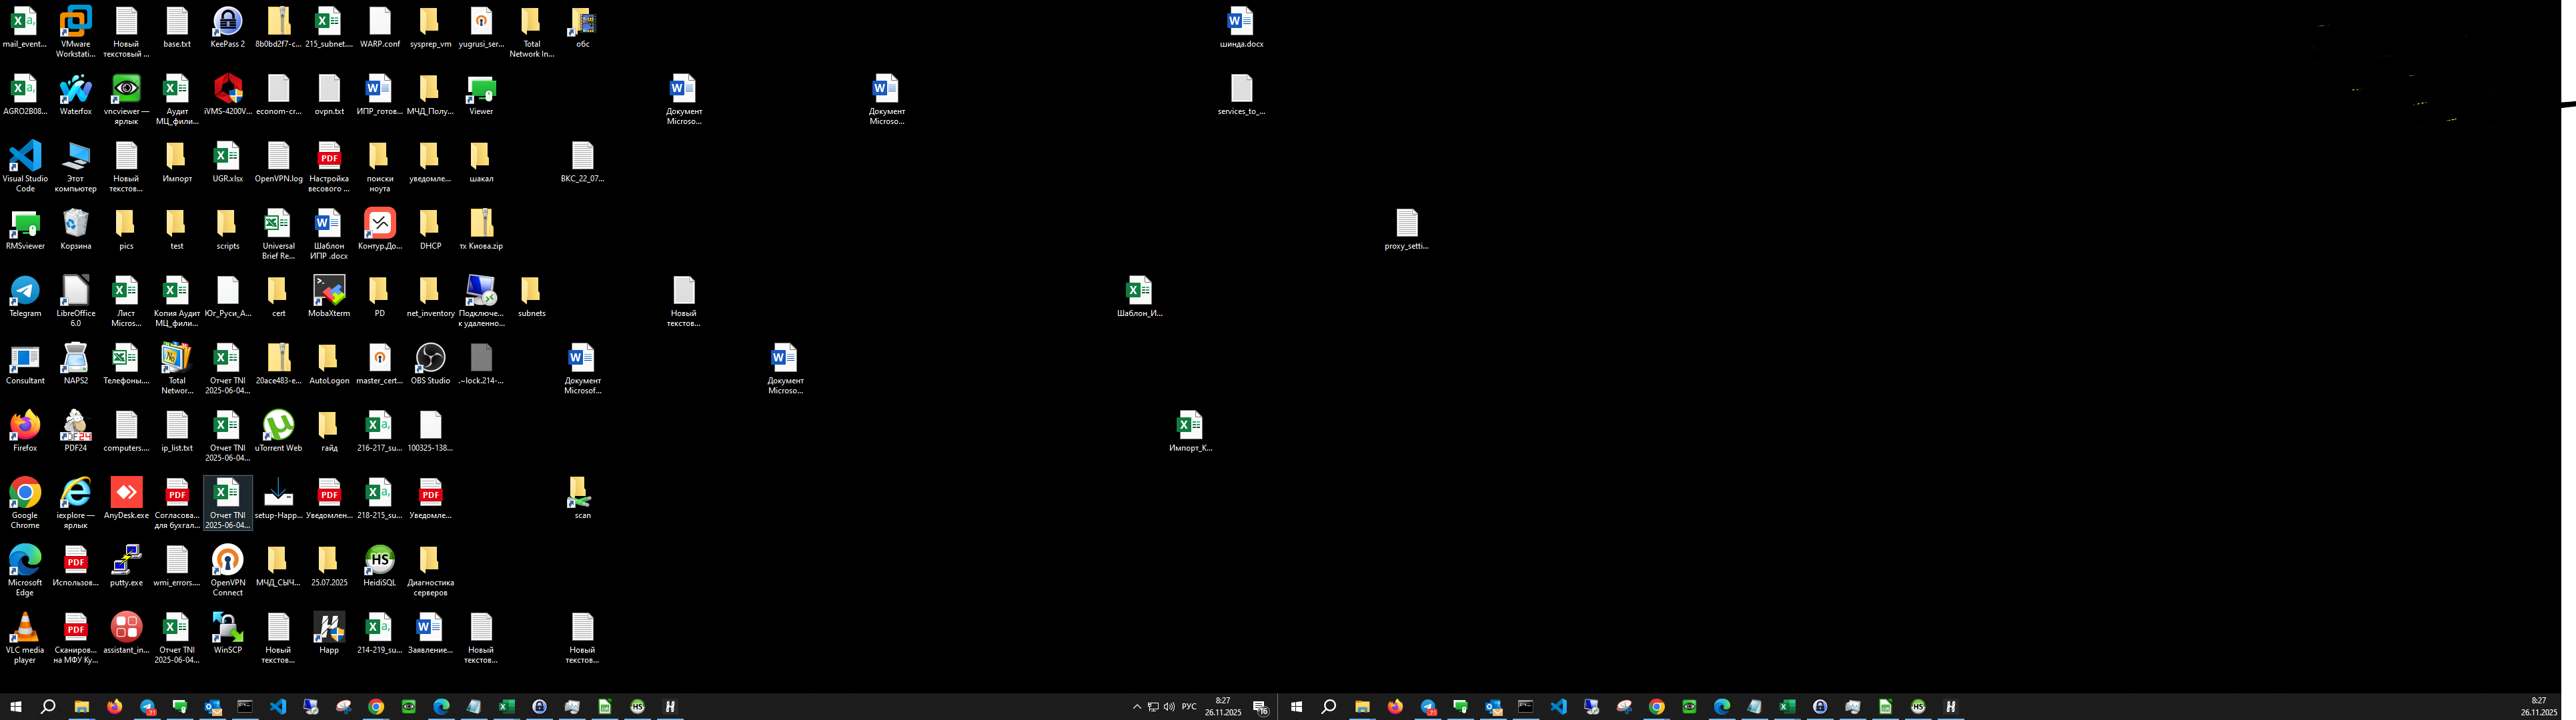The height and width of the screenshot is (720, 2576).
Task: Click the network status tray icon
Action: click(1152, 707)
